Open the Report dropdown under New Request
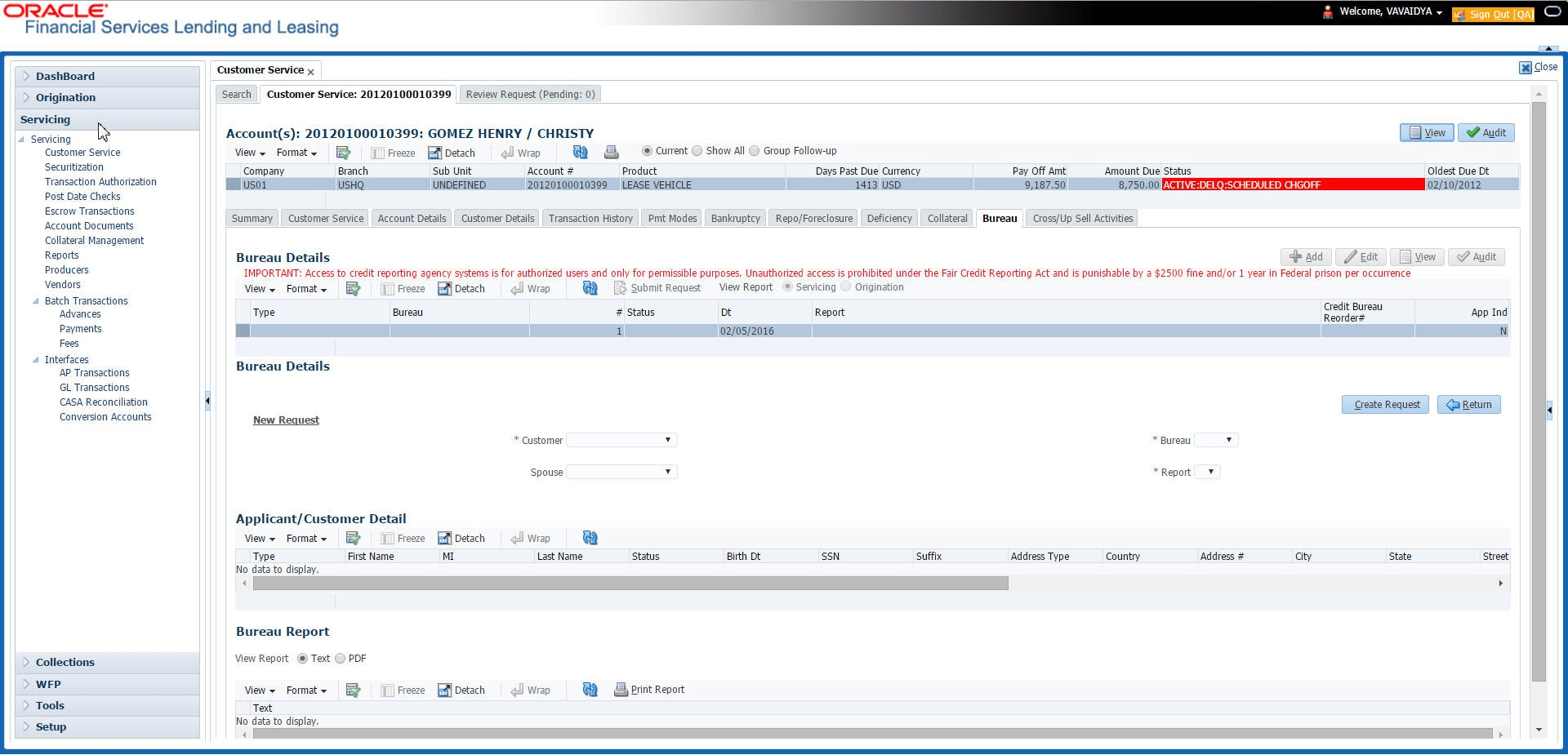This screenshot has height=755, width=1568. pos(1207,472)
